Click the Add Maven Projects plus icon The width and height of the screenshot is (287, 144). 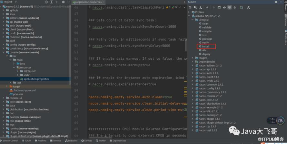tap(207, 7)
